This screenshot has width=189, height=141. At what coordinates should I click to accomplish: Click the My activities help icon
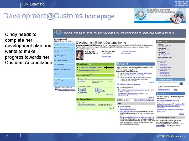point(168,94)
